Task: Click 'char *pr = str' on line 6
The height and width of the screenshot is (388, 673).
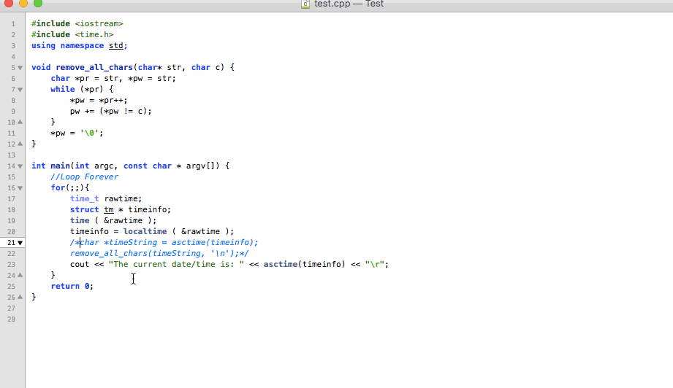Action: (85, 78)
